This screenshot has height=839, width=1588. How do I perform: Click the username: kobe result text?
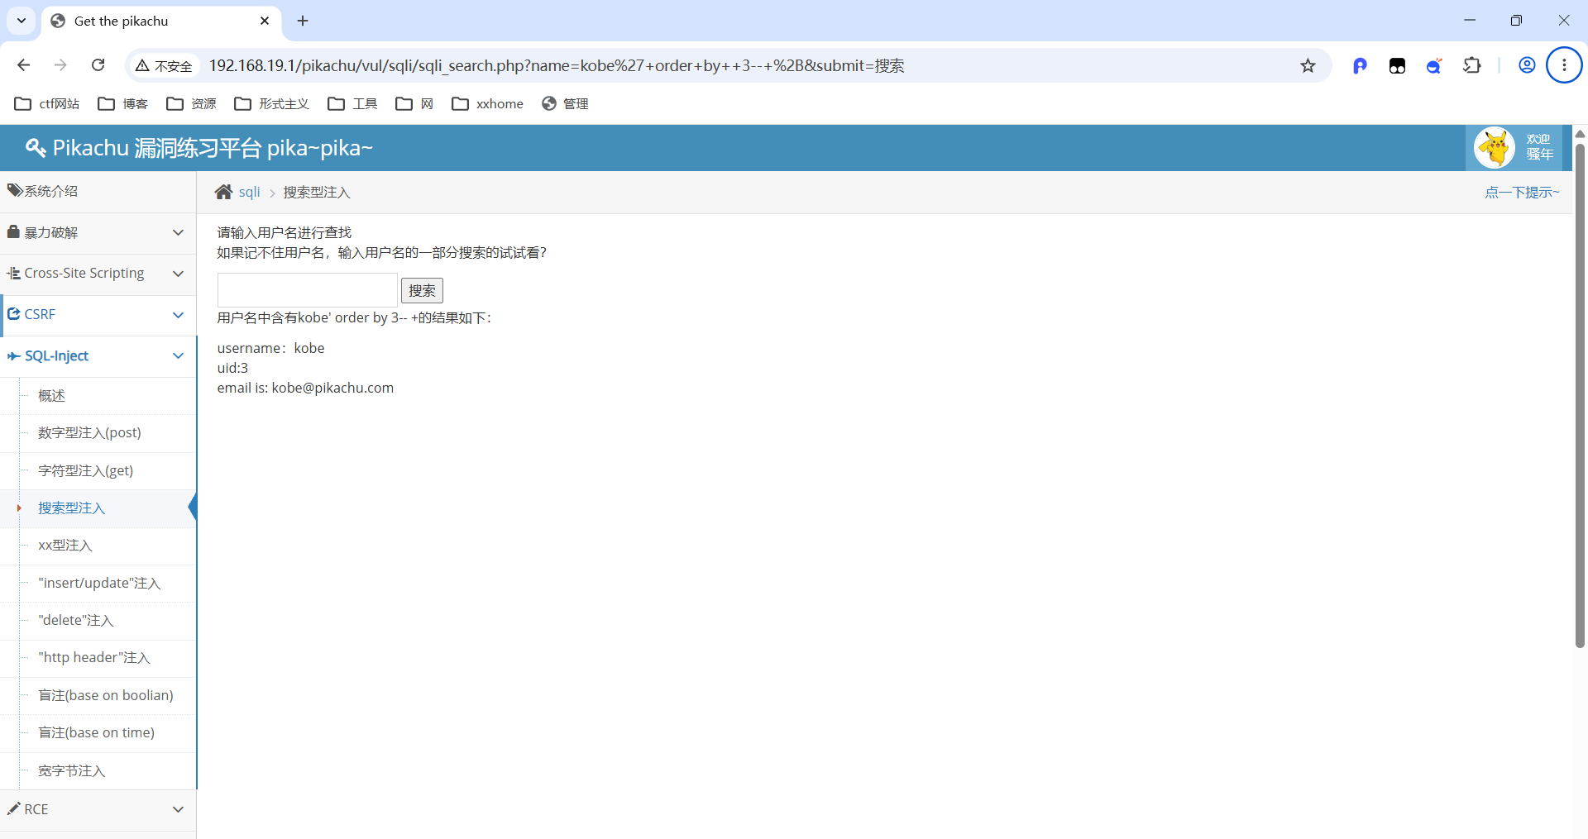coord(270,348)
